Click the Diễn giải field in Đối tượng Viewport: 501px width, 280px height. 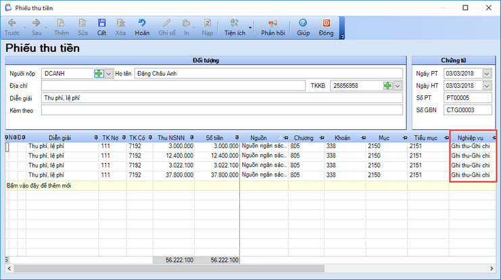click(222, 98)
